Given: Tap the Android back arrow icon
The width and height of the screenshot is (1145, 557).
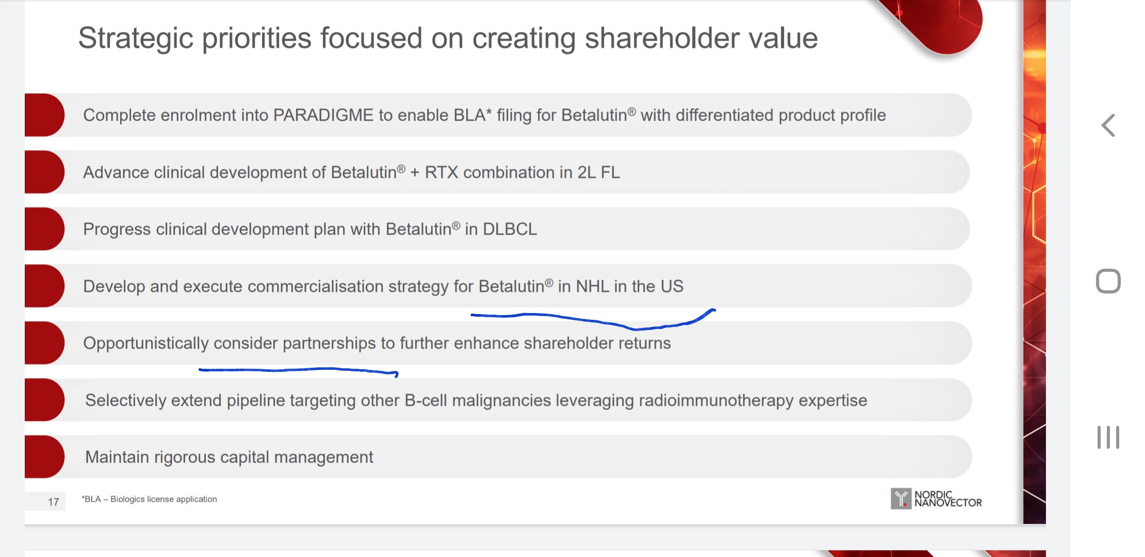Looking at the screenshot, I should (1108, 125).
